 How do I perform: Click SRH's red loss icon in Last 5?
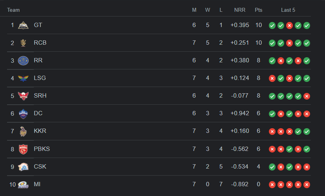tap(307, 96)
